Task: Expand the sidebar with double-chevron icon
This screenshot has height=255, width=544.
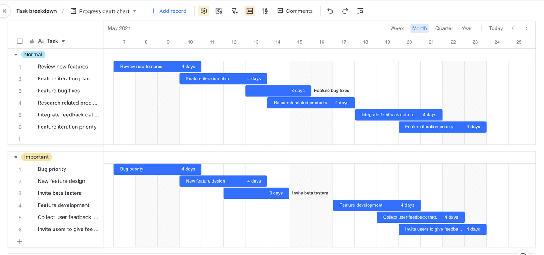Action: (5, 11)
